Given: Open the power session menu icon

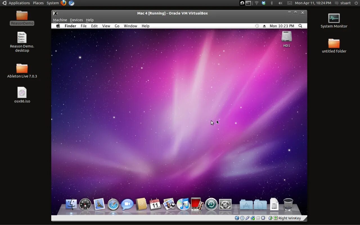Looking at the screenshot, I should (356, 3).
